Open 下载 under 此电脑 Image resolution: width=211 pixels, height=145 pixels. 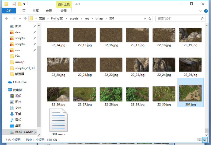(x=18, y=114)
